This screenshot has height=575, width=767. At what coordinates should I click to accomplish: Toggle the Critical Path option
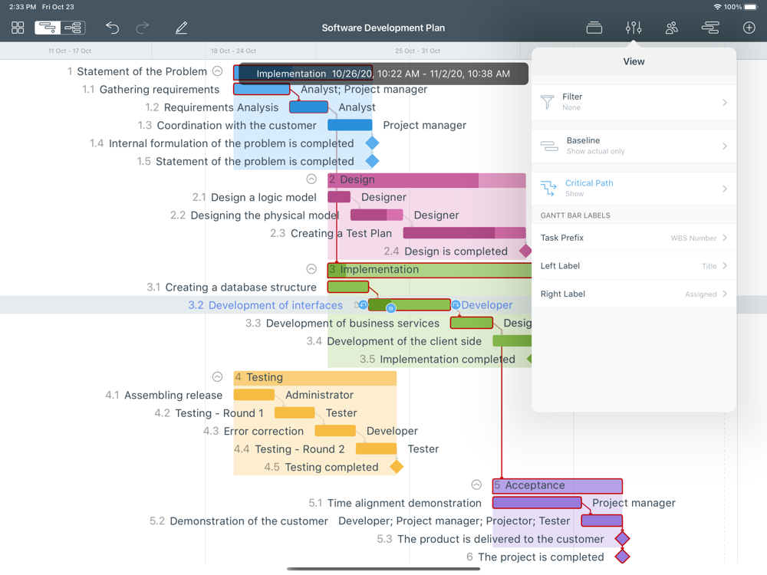(634, 189)
